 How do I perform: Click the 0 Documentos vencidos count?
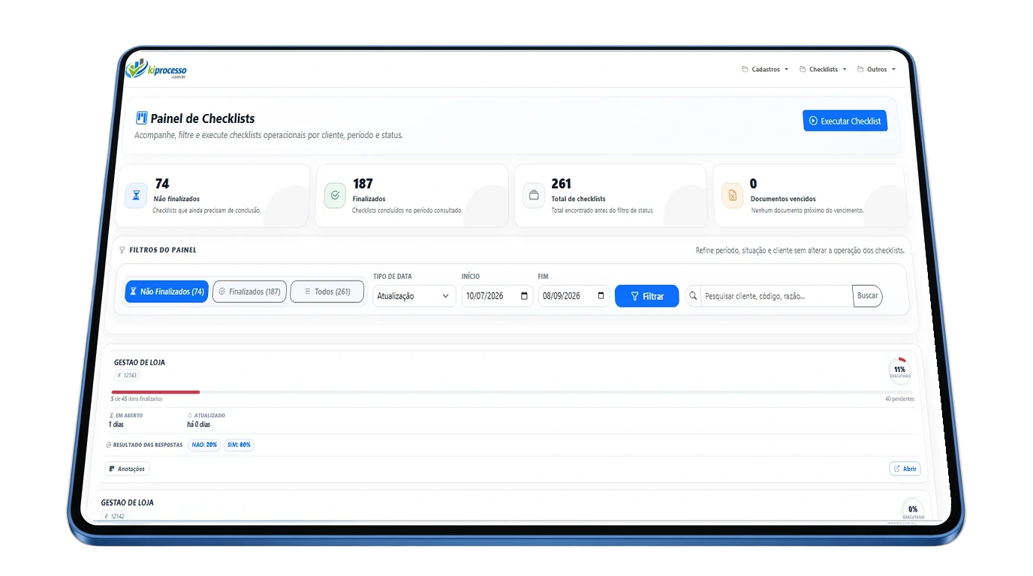pyautogui.click(x=753, y=184)
